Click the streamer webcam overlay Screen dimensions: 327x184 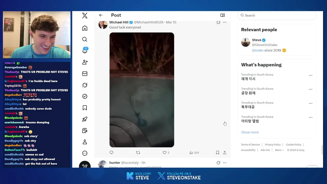(37, 35)
